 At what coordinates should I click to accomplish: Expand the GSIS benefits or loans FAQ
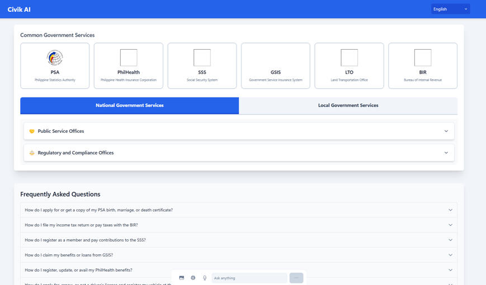click(239, 255)
